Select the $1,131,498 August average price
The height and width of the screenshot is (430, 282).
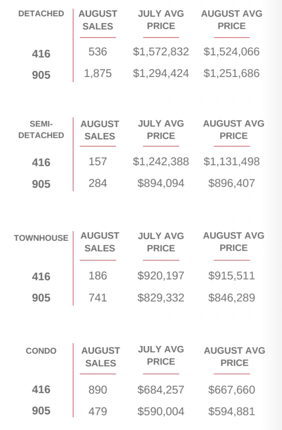pos(232,162)
